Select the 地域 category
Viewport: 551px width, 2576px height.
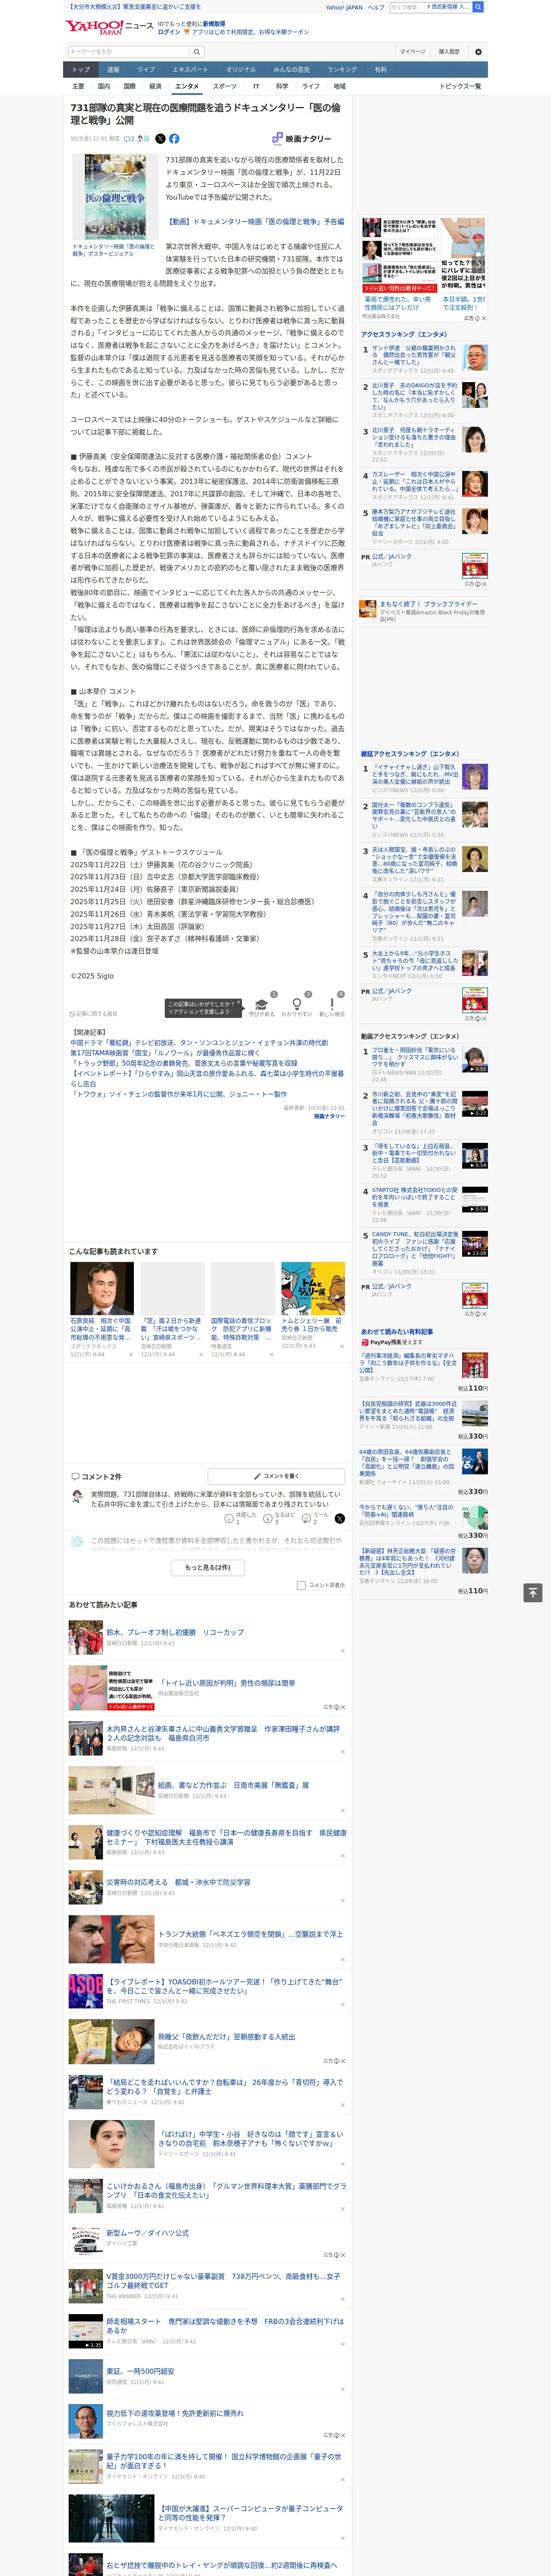339,86
